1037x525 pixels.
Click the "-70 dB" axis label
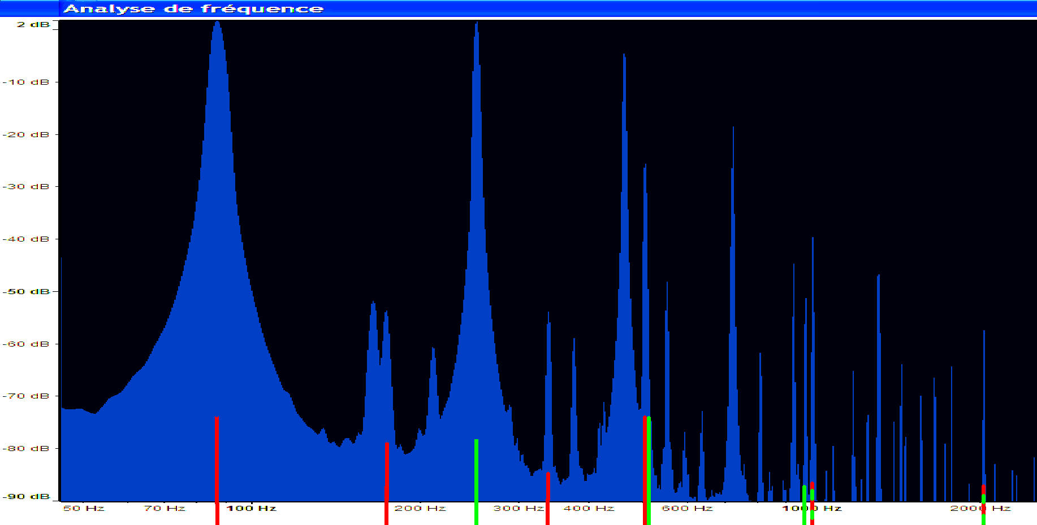[x=26, y=396]
